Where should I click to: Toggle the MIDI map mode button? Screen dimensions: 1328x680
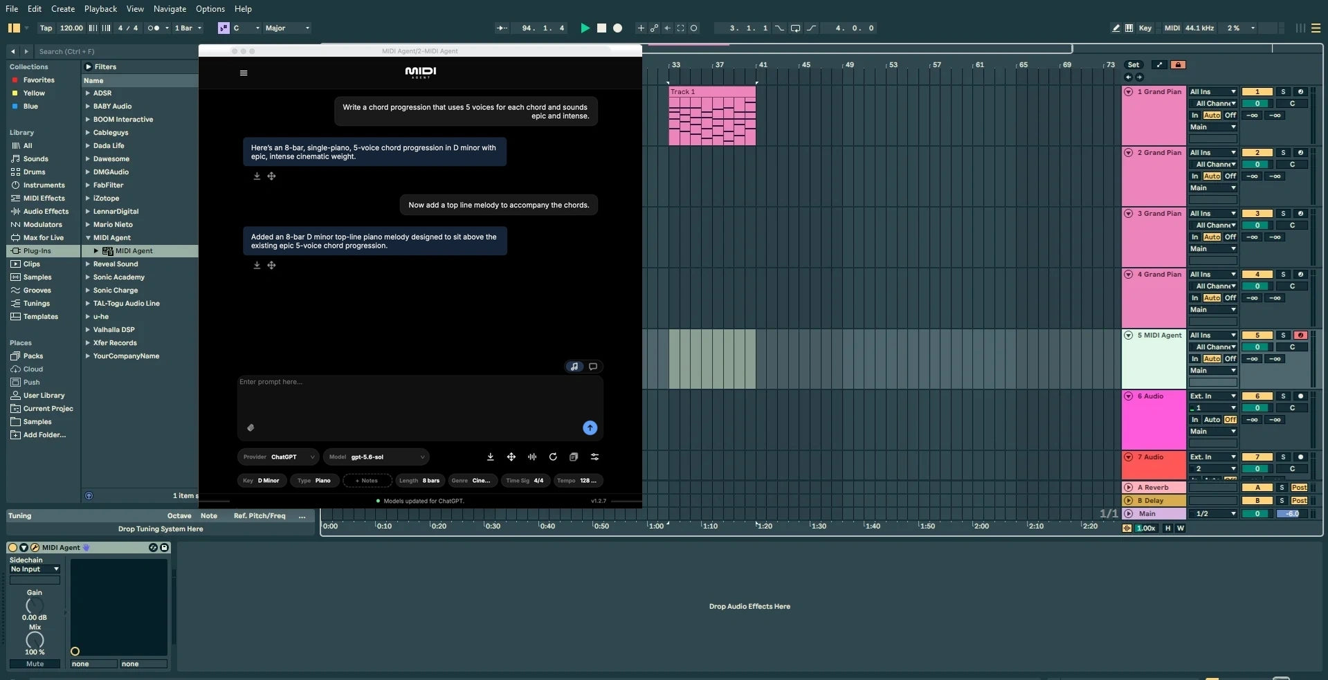pyautogui.click(x=1172, y=28)
